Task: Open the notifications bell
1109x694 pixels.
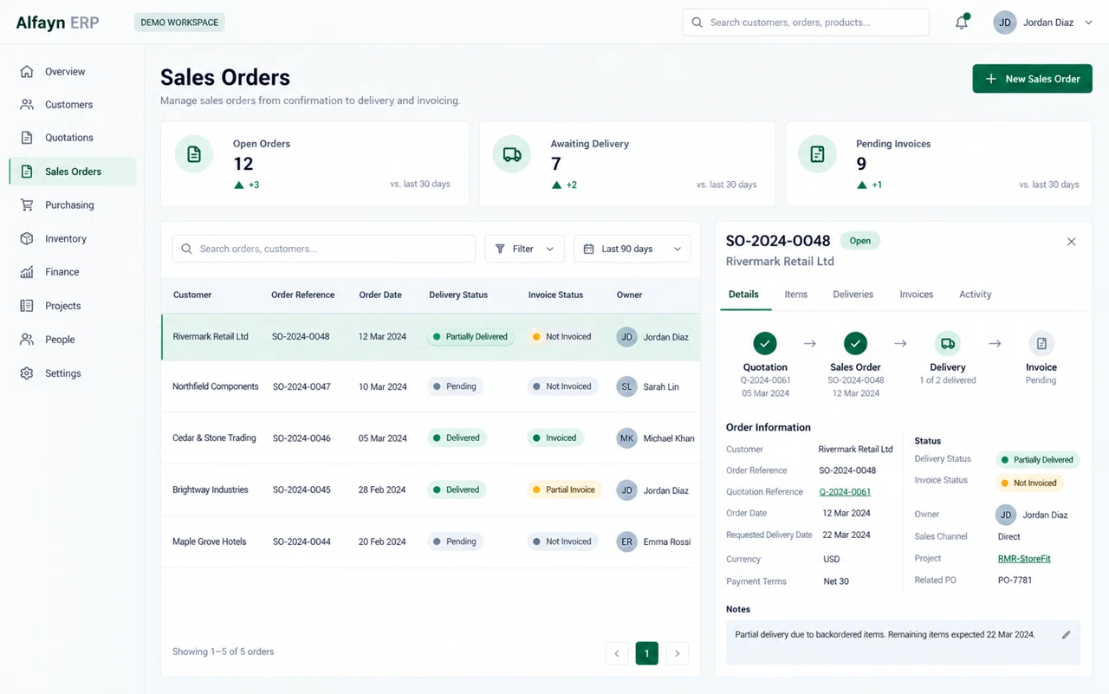Action: 962,23
